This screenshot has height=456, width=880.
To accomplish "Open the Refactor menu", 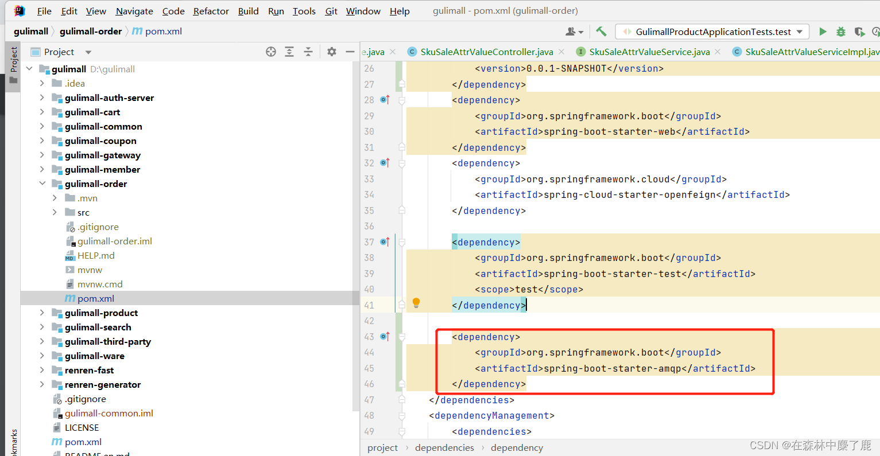I will click(211, 11).
